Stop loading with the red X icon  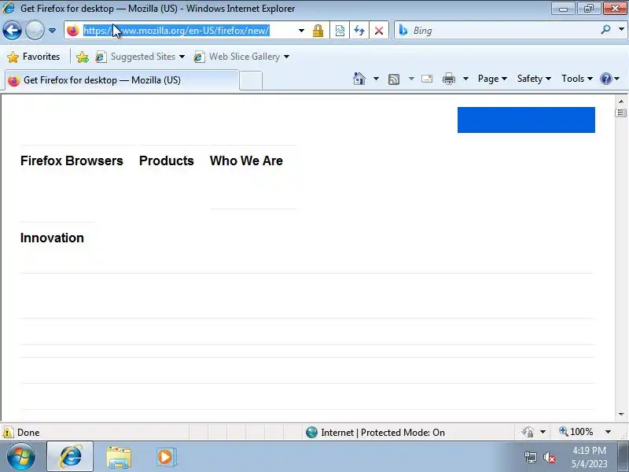click(379, 31)
